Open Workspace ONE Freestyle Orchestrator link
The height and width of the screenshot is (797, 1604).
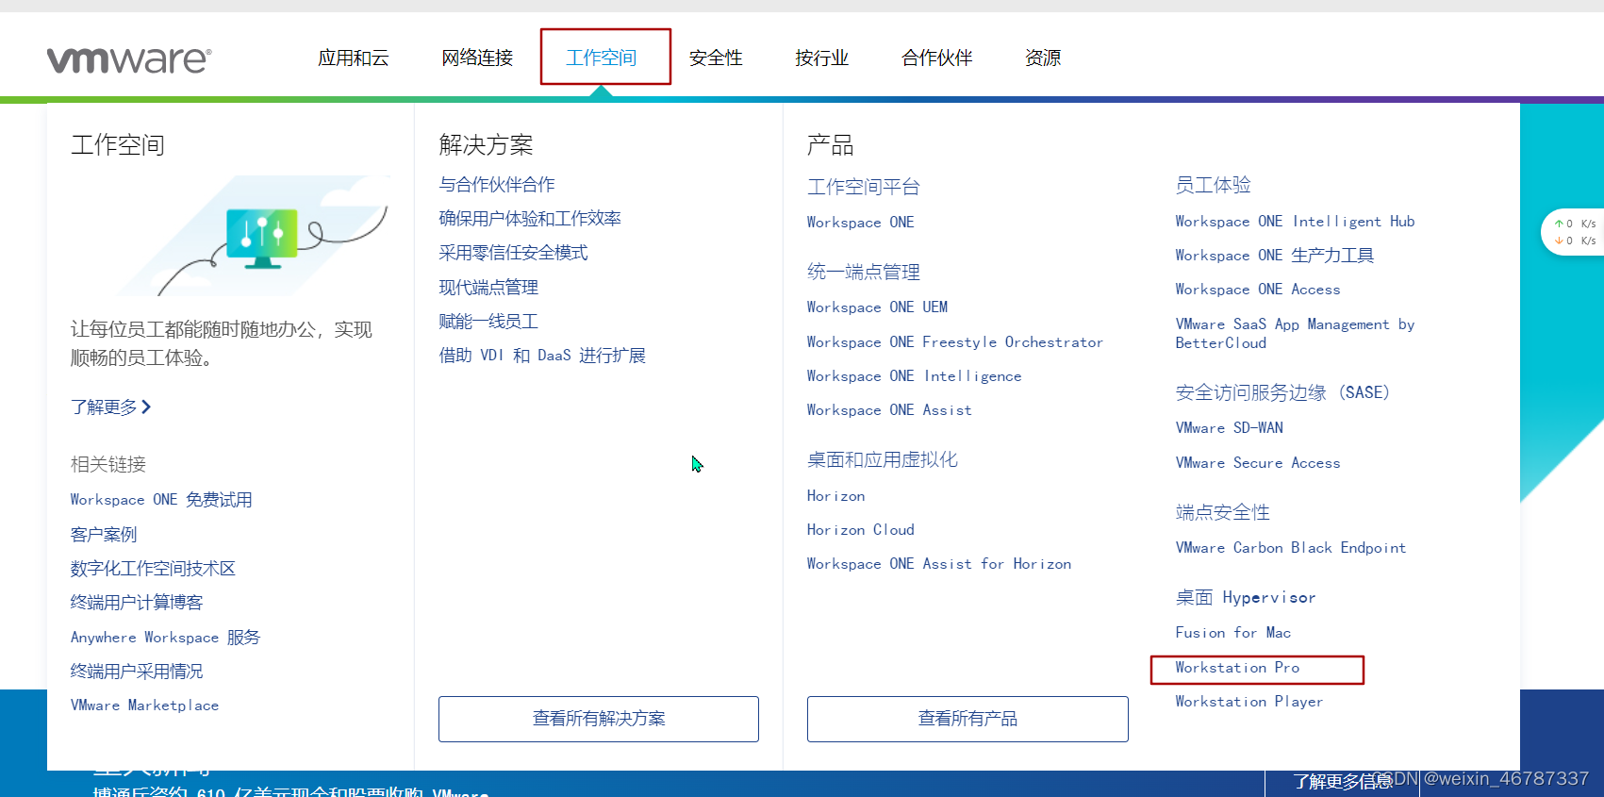955,342
